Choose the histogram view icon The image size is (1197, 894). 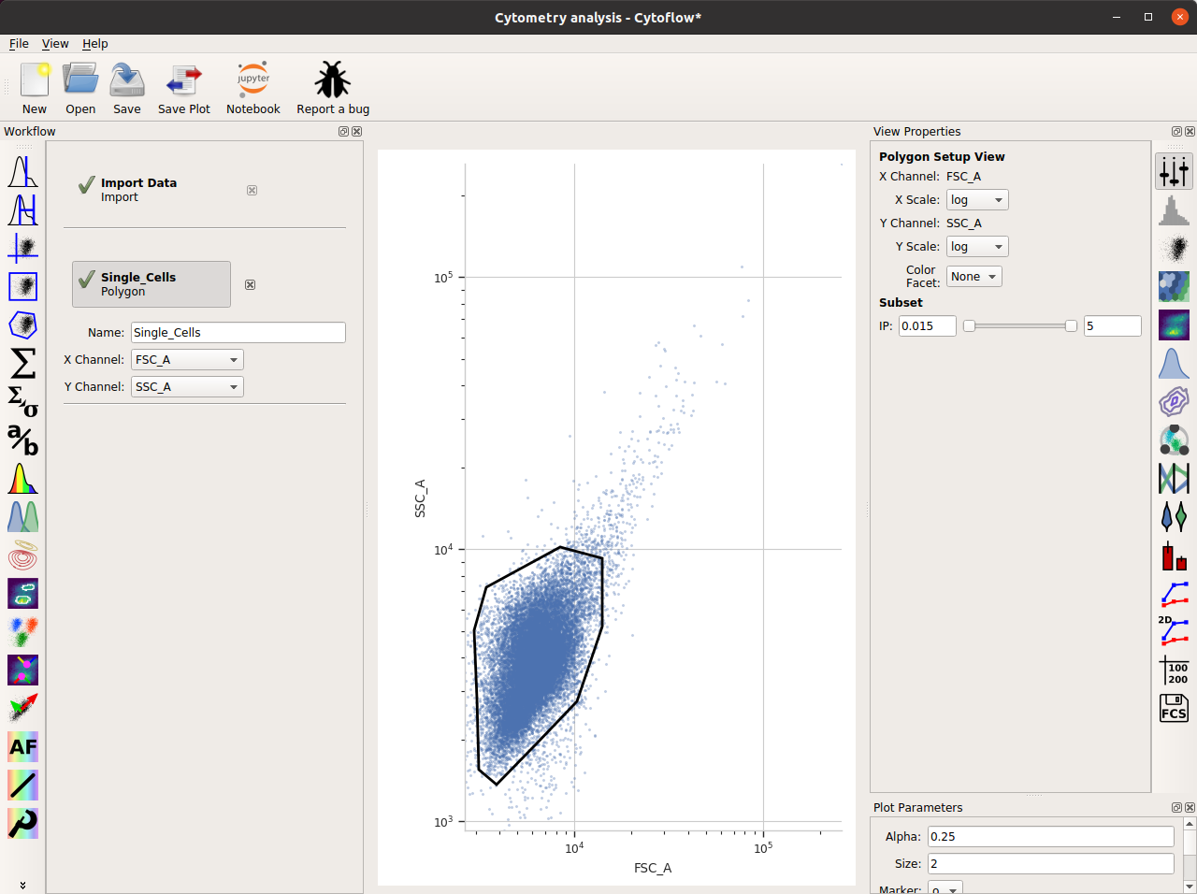click(1174, 209)
